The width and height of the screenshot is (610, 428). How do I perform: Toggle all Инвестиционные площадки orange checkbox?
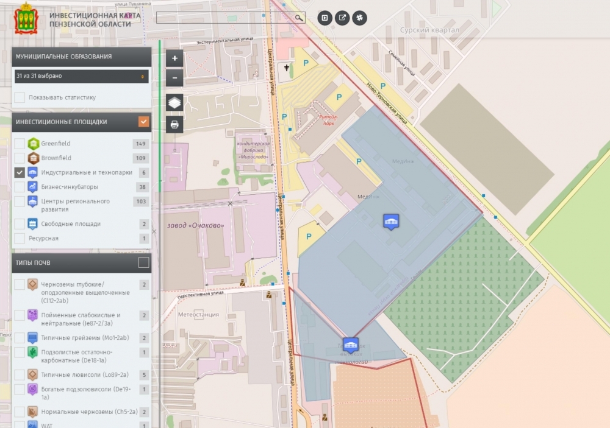[x=143, y=122]
